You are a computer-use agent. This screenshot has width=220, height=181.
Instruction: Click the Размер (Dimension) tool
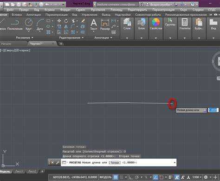point(105,24)
